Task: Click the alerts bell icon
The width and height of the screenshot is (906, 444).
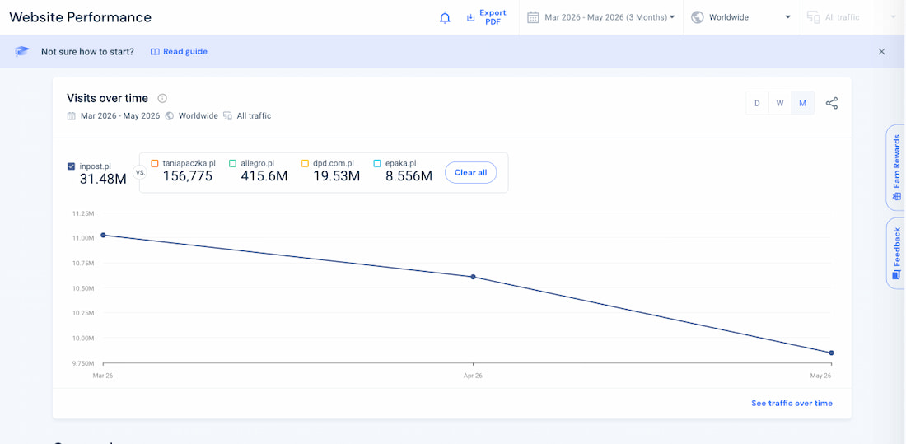Action: pos(445,17)
